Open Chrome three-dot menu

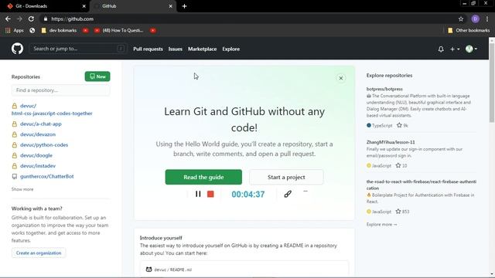(x=487, y=19)
